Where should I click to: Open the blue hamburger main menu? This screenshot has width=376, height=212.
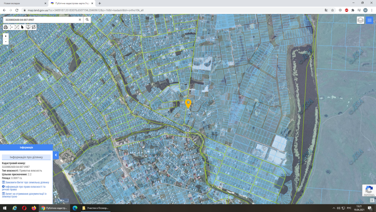369,20
